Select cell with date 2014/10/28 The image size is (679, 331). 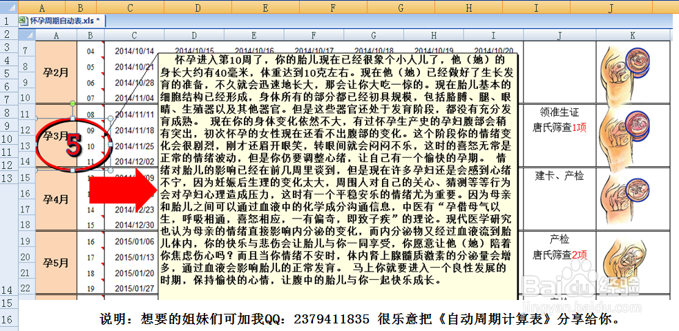(x=134, y=83)
